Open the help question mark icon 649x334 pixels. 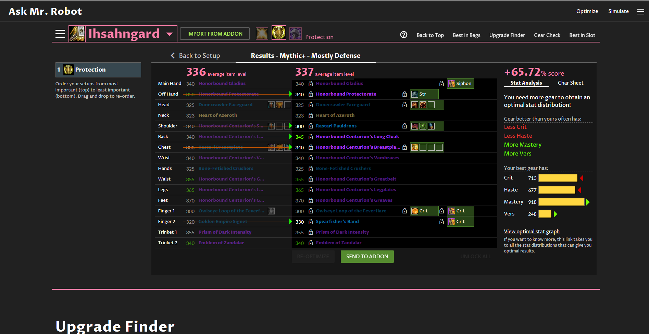click(404, 35)
